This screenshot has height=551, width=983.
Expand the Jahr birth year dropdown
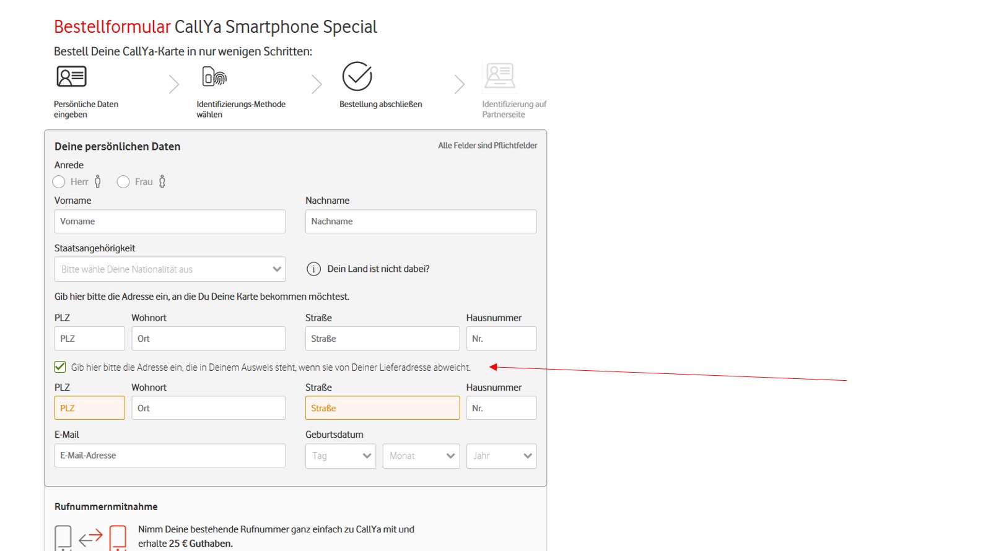pyautogui.click(x=501, y=456)
